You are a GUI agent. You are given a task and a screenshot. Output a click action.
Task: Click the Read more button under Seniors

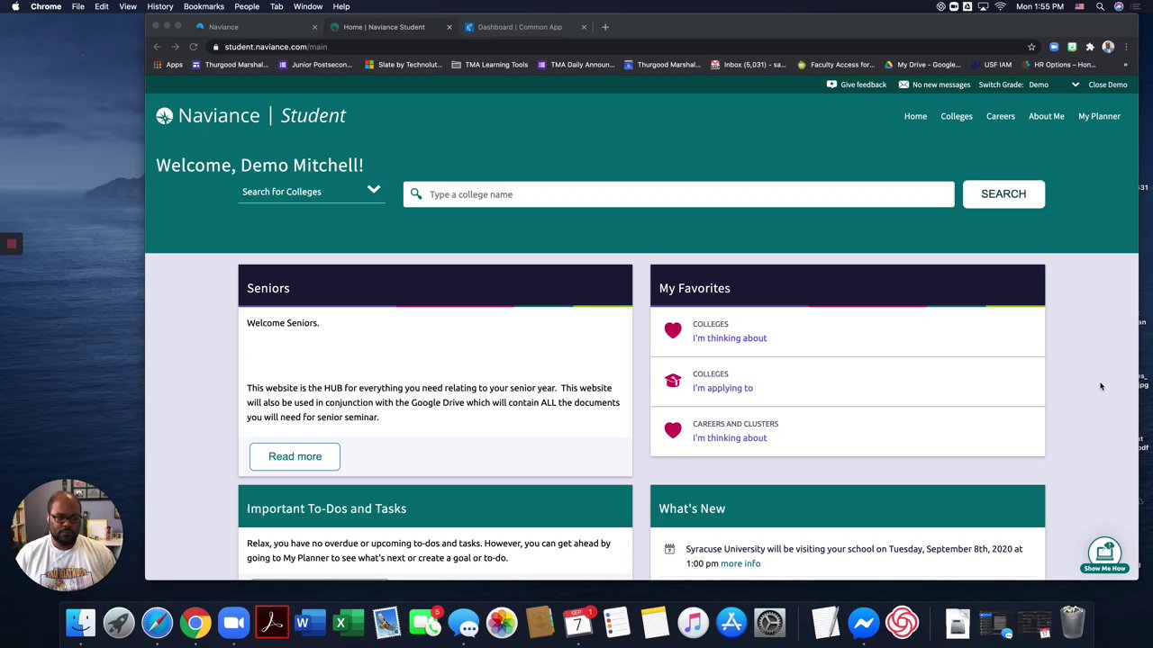pos(295,456)
